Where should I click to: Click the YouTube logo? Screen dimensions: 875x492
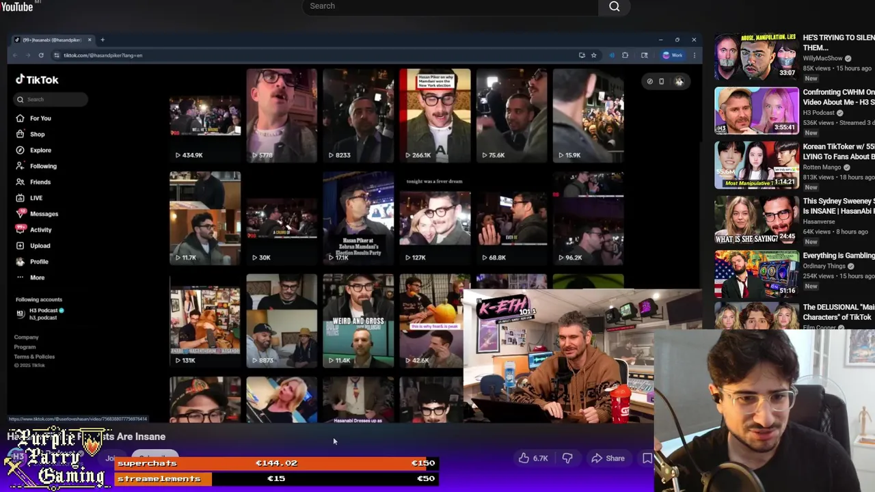(x=16, y=6)
